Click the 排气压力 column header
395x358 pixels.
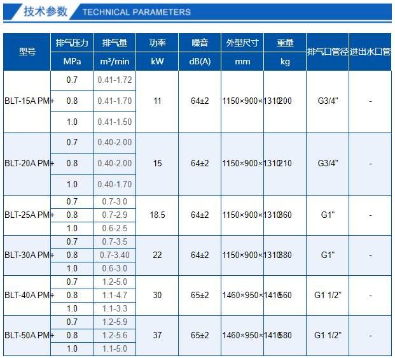pos(72,43)
